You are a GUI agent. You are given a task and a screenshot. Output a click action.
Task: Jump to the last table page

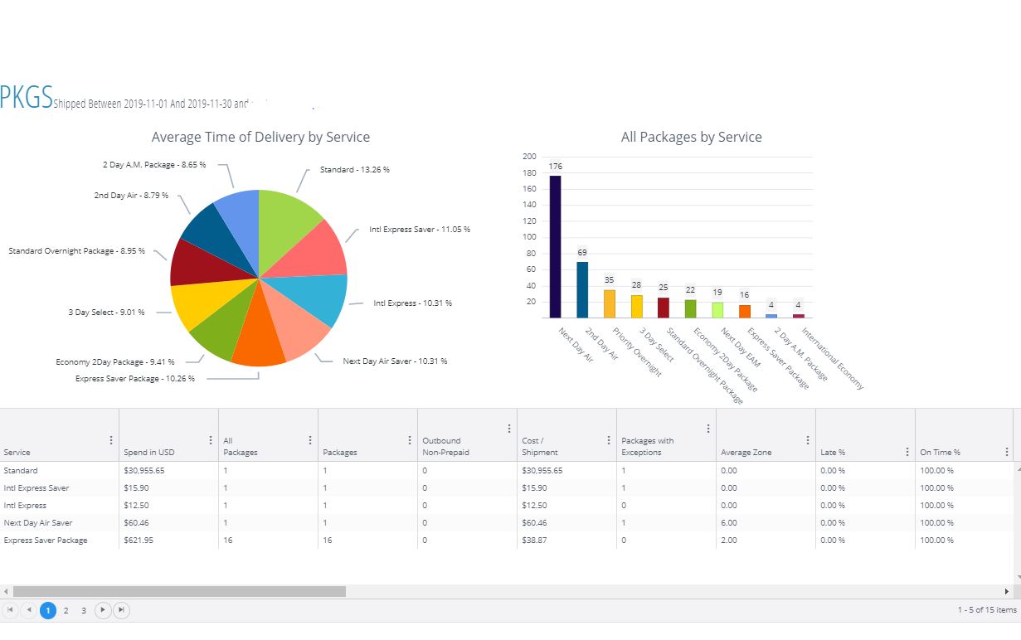pos(121,610)
